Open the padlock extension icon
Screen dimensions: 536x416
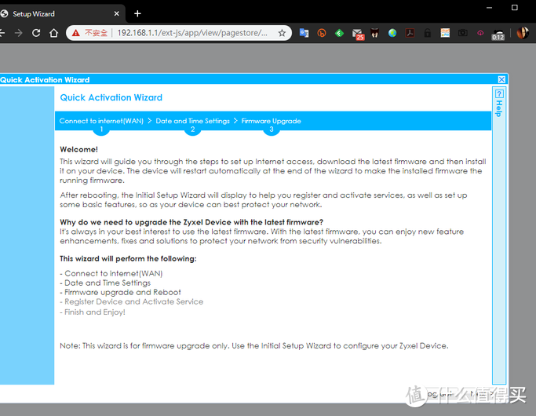click(x=427, y=33)
